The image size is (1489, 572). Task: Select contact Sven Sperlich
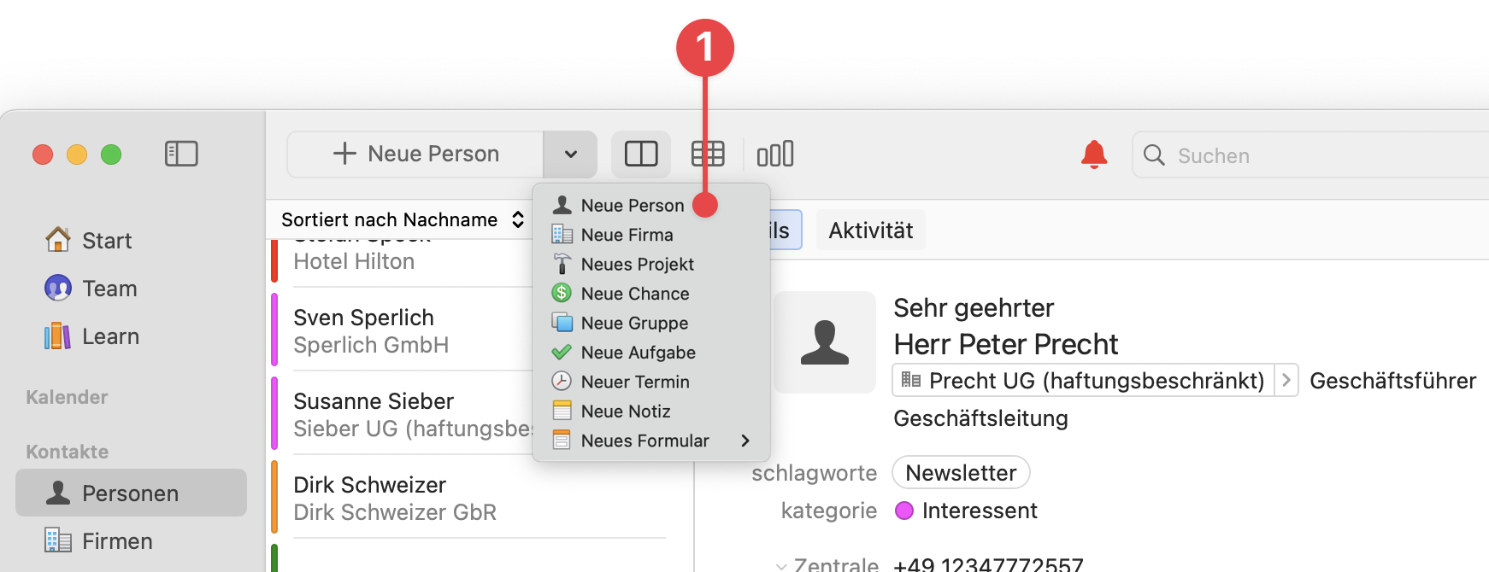point(402,331)
